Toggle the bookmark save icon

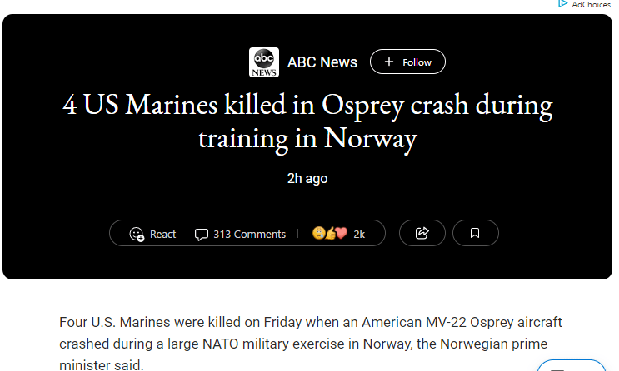click(475, 233)
